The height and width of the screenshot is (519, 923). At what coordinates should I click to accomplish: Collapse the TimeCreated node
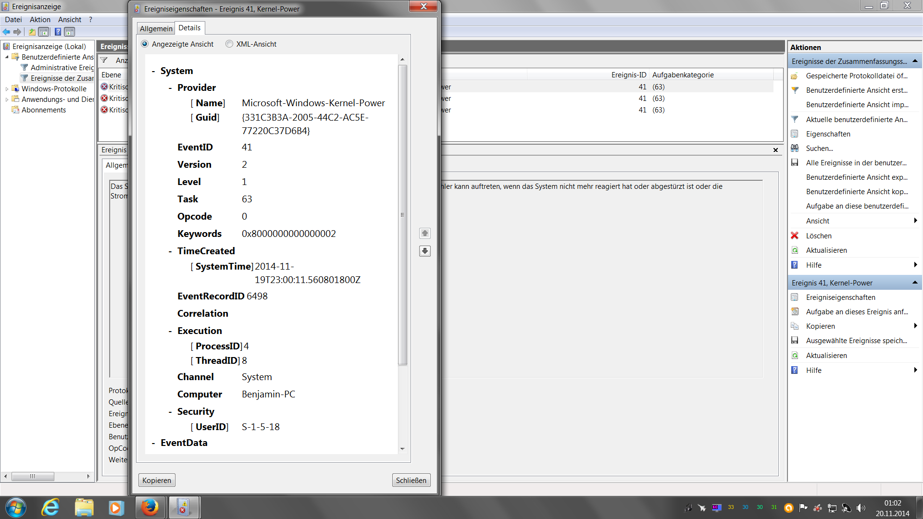coord(170,251)
